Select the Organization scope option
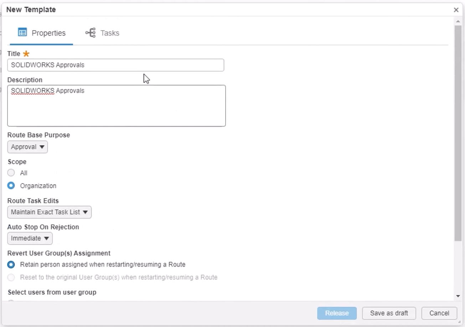465x327 pixels. pos(11,185)
